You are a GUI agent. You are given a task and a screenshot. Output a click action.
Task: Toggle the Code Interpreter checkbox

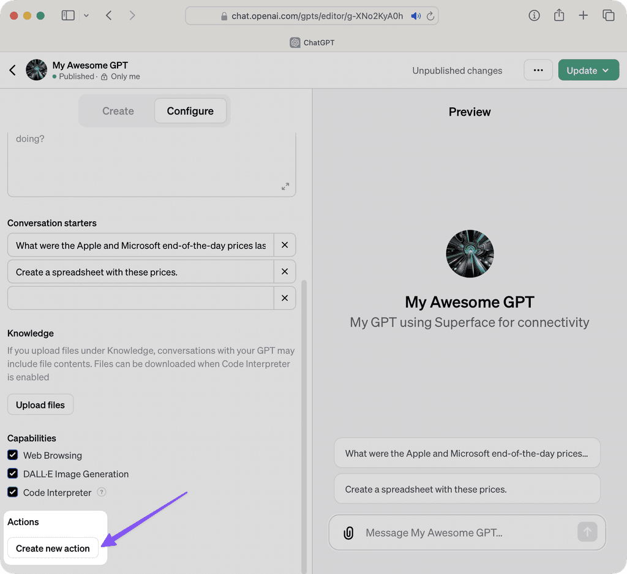tap(12, 492)
